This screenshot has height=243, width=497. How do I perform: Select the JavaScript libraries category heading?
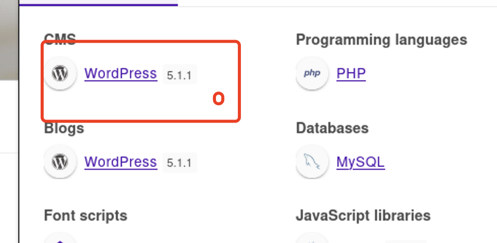[363, 216]
